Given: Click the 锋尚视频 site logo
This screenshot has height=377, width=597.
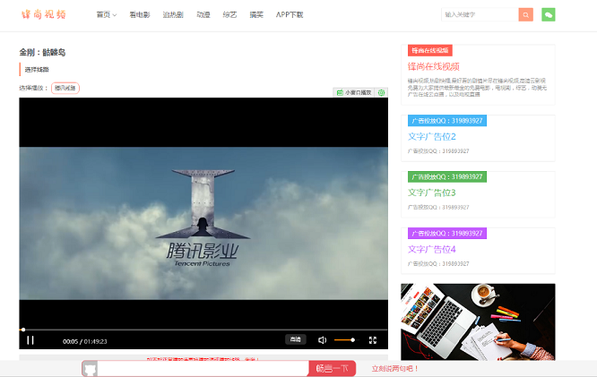Looking at the screenshot, I should (44, 14).
